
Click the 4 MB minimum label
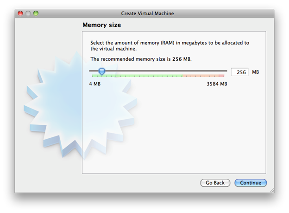pos(94,84)
